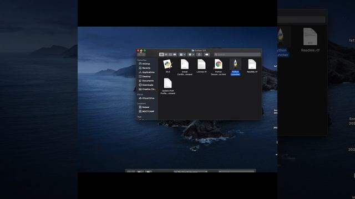Open Creative Cloud folder in sidebar

[147, 90]
